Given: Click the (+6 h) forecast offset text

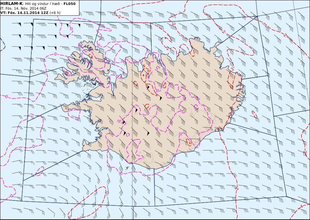Looking at the screenshot, I should click(55, 13).
